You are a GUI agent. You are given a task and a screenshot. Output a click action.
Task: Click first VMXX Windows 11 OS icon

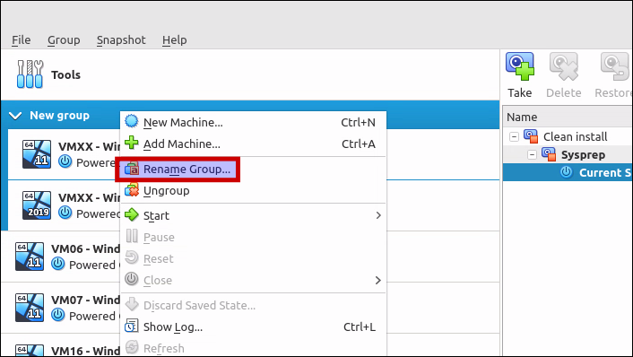(x=37, y=154)
